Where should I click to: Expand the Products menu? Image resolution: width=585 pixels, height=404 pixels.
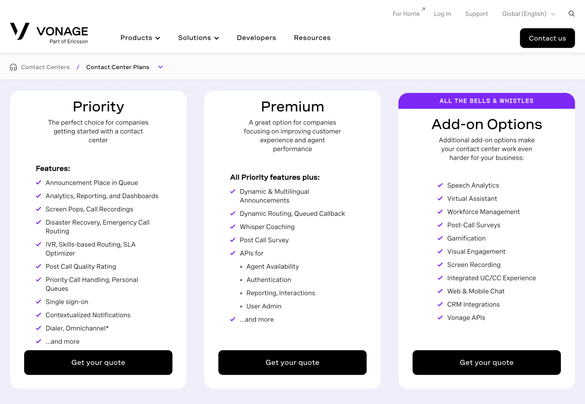coord(140,38)
